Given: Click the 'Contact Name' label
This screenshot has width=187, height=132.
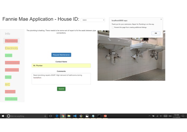Looking at the screenshot, I should [61, 62].
